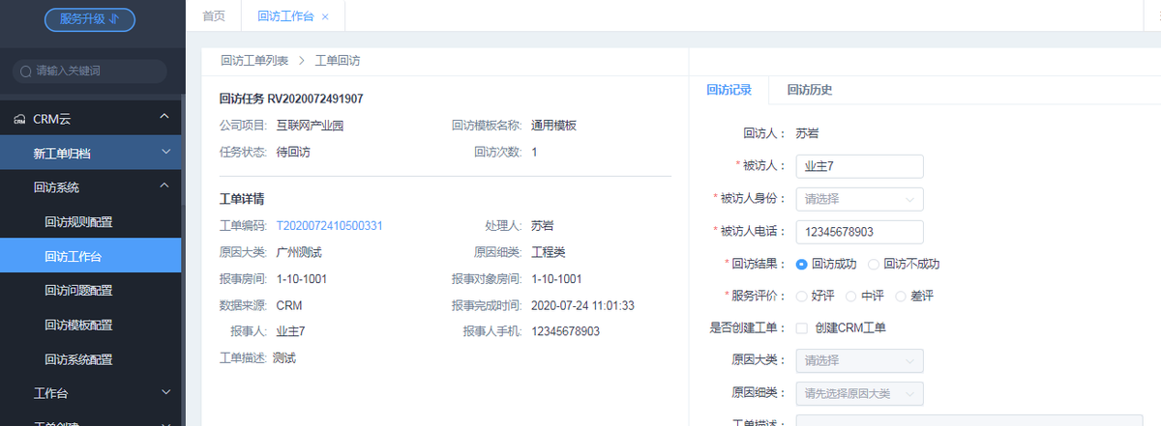The image size is (1161, 426).
Task: Collapse the 回访系统 submenu chevron
Action: click(x=164, y=186)
